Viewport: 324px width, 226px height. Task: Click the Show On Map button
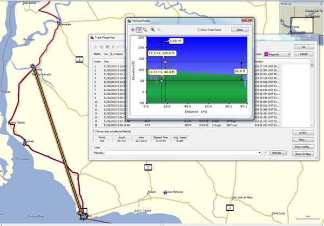[x=303, y=154]
